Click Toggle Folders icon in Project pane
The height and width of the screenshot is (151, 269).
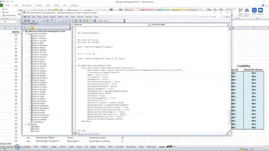point(32,28)
